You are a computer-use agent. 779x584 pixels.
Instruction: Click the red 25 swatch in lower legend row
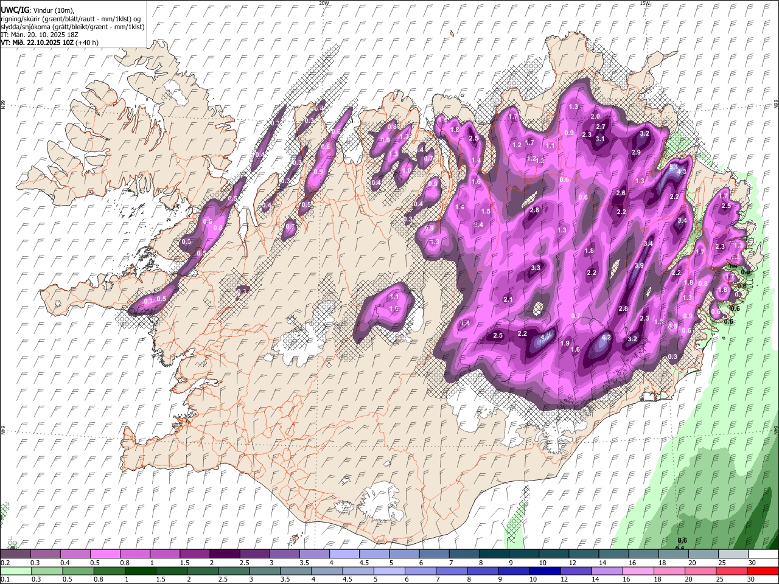point(731,571)
